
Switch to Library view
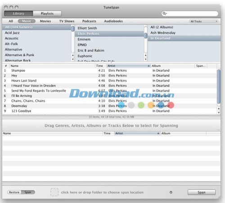pyautogui.click(x=18, y=14)
